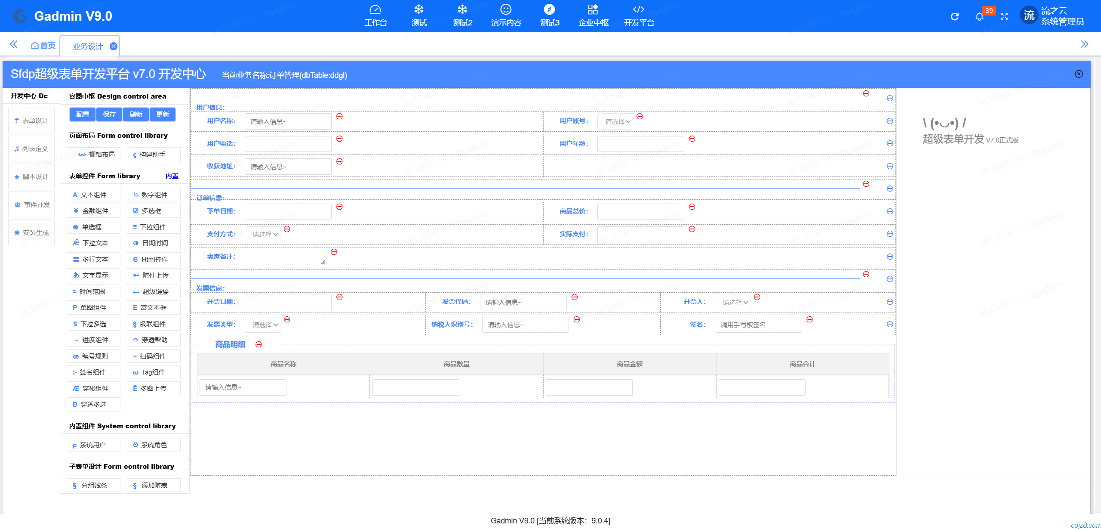Viewport: 1101px width, 529px height.
Task: Pick the 扫码组件 scan component
Action: 153,356
